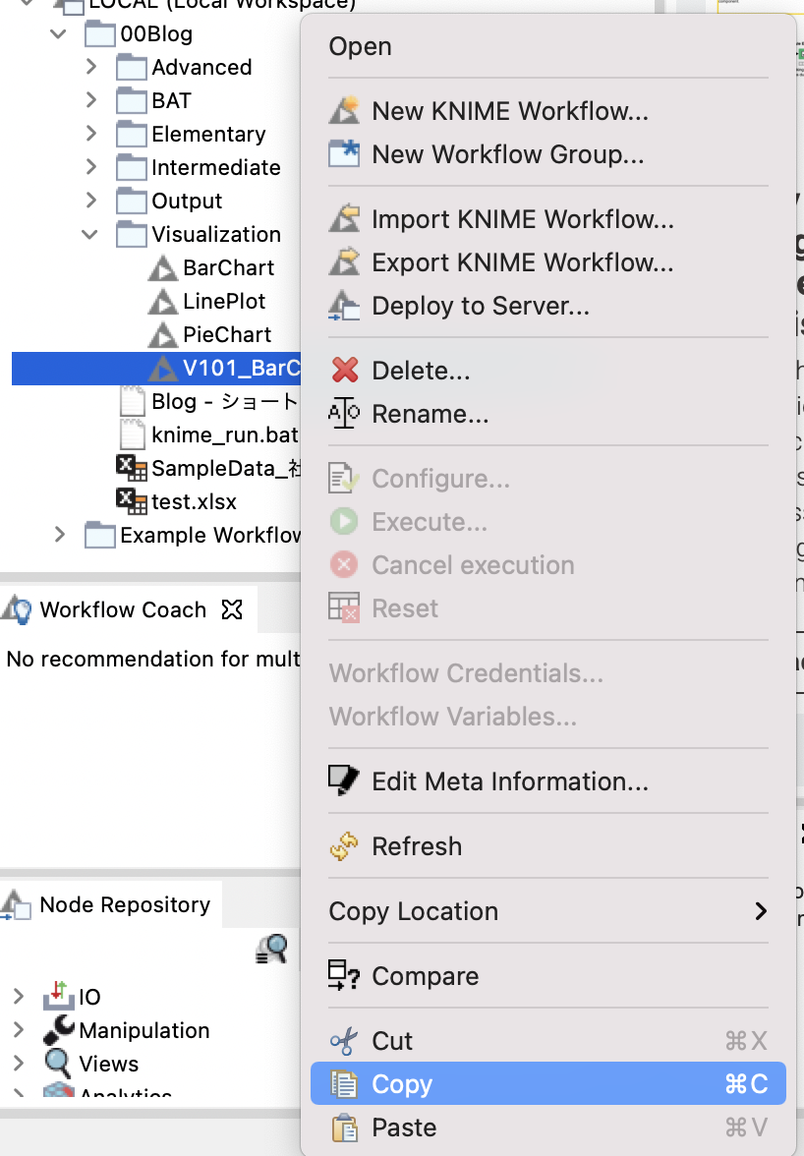The height and width of the screenshot is (1156, 804).
Task: Click the Node Repository search icon
Action: point(272,949)
